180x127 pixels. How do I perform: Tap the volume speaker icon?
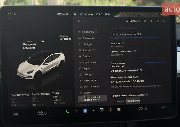[163, 107]
